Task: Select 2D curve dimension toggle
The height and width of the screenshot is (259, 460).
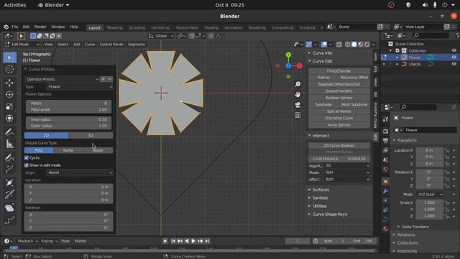Action: pyautogui.click(x=46, y=135)
